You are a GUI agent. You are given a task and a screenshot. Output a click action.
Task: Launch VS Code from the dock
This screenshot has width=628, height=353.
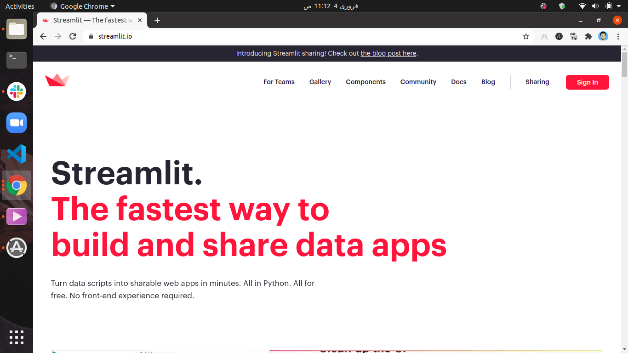tap(16, 154)
